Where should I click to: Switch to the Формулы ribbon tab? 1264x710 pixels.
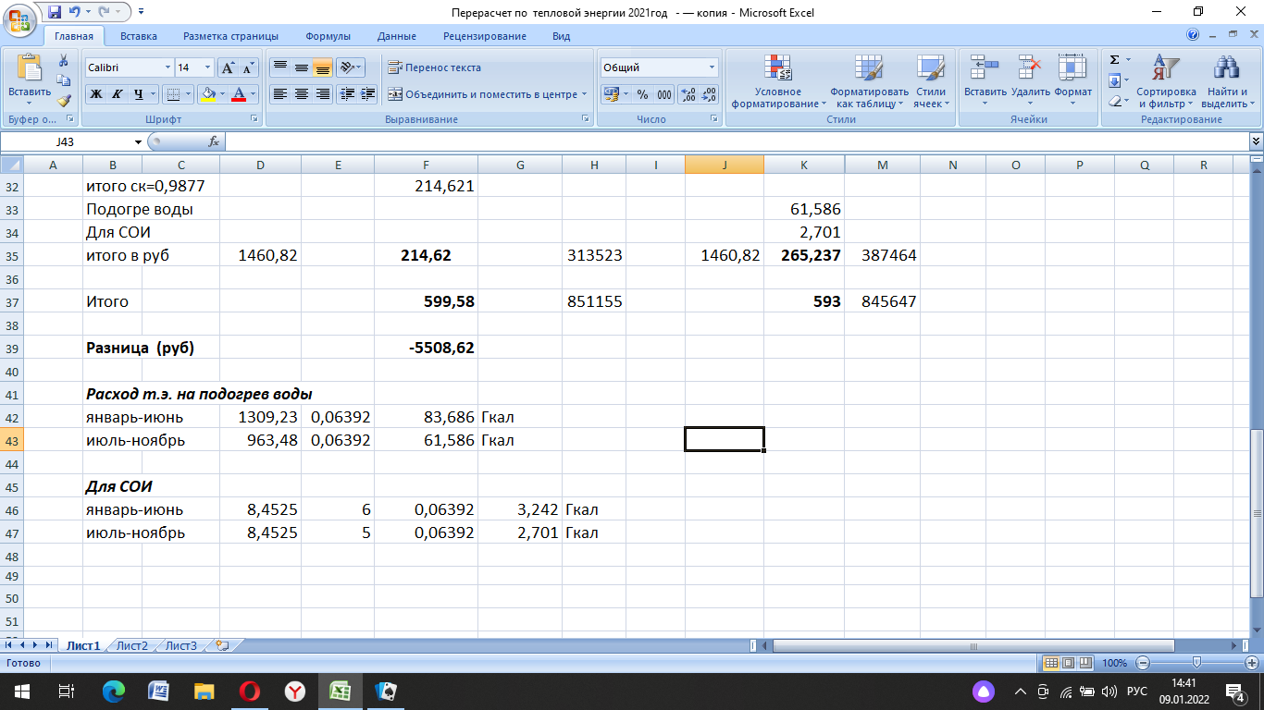pos(328,36)
